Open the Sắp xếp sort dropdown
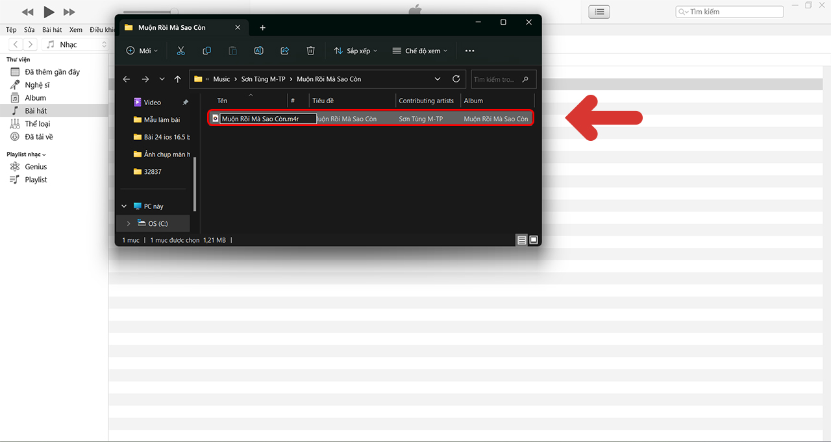The width and height of the screenshot is (831, 442). [355, 51]
